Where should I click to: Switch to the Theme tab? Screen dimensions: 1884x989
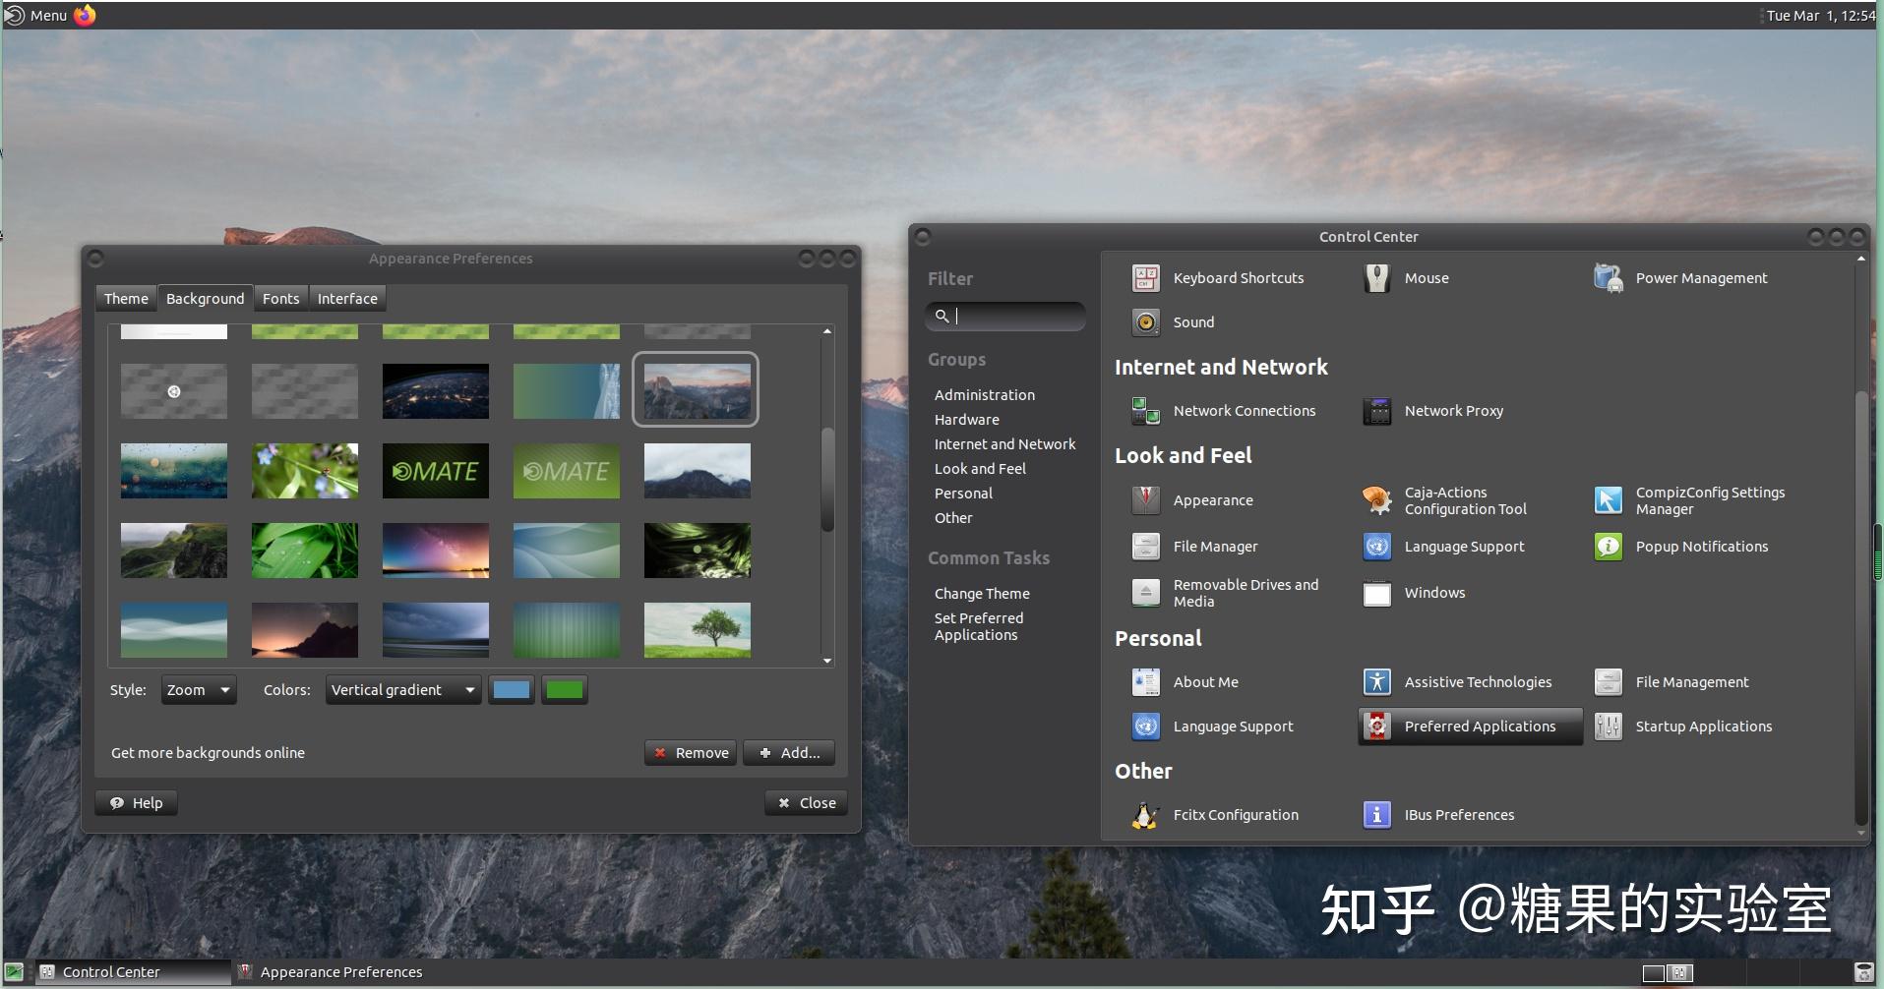pos(125,298)
